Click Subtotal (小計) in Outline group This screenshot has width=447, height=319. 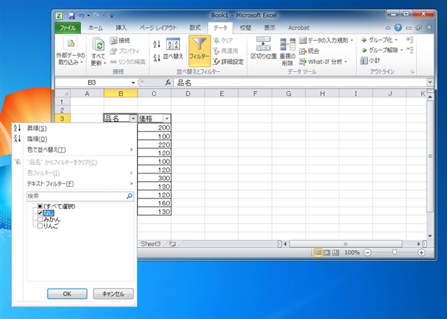point(371,61)
